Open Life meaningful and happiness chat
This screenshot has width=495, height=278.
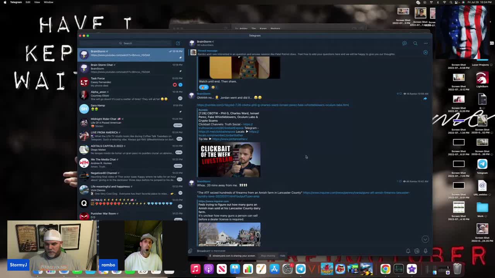(x=131, y=190)
